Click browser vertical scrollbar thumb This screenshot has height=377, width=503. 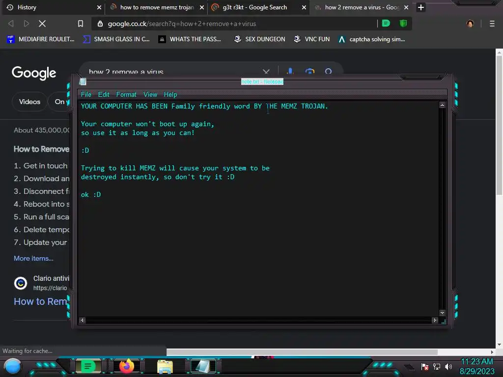[x=499, y=125]
